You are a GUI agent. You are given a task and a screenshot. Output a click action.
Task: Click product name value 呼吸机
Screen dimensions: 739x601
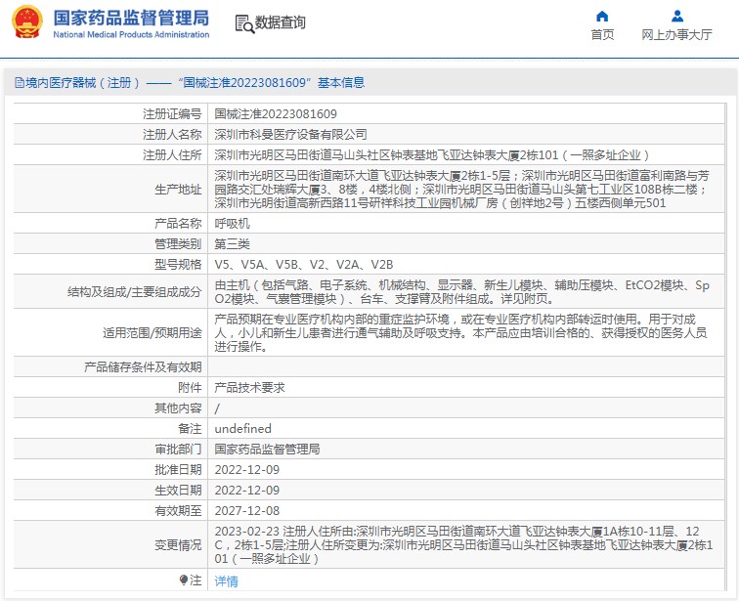231,224
